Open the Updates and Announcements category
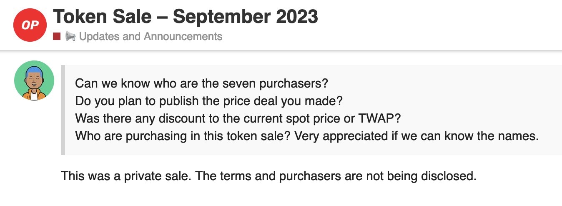The height and width of the screenshot is (206, 562). click(x=150, y=37)
